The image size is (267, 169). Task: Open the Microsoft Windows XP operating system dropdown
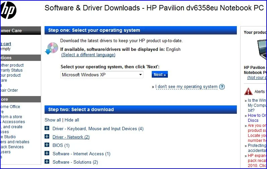pos(102,75)
